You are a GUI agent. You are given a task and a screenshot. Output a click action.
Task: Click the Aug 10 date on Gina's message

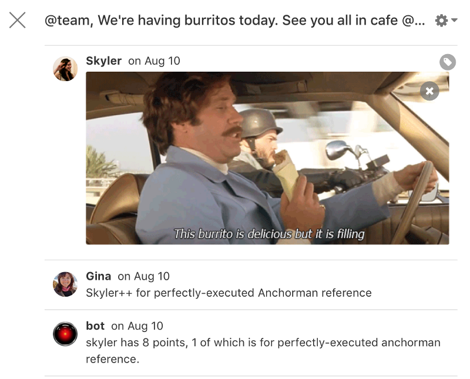[143, 276]
